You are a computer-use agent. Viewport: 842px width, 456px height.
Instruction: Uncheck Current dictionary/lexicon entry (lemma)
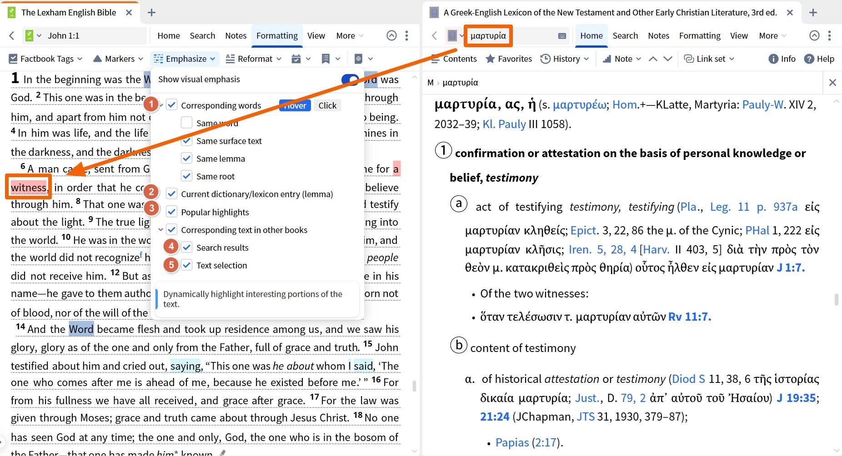click(171, 194)
